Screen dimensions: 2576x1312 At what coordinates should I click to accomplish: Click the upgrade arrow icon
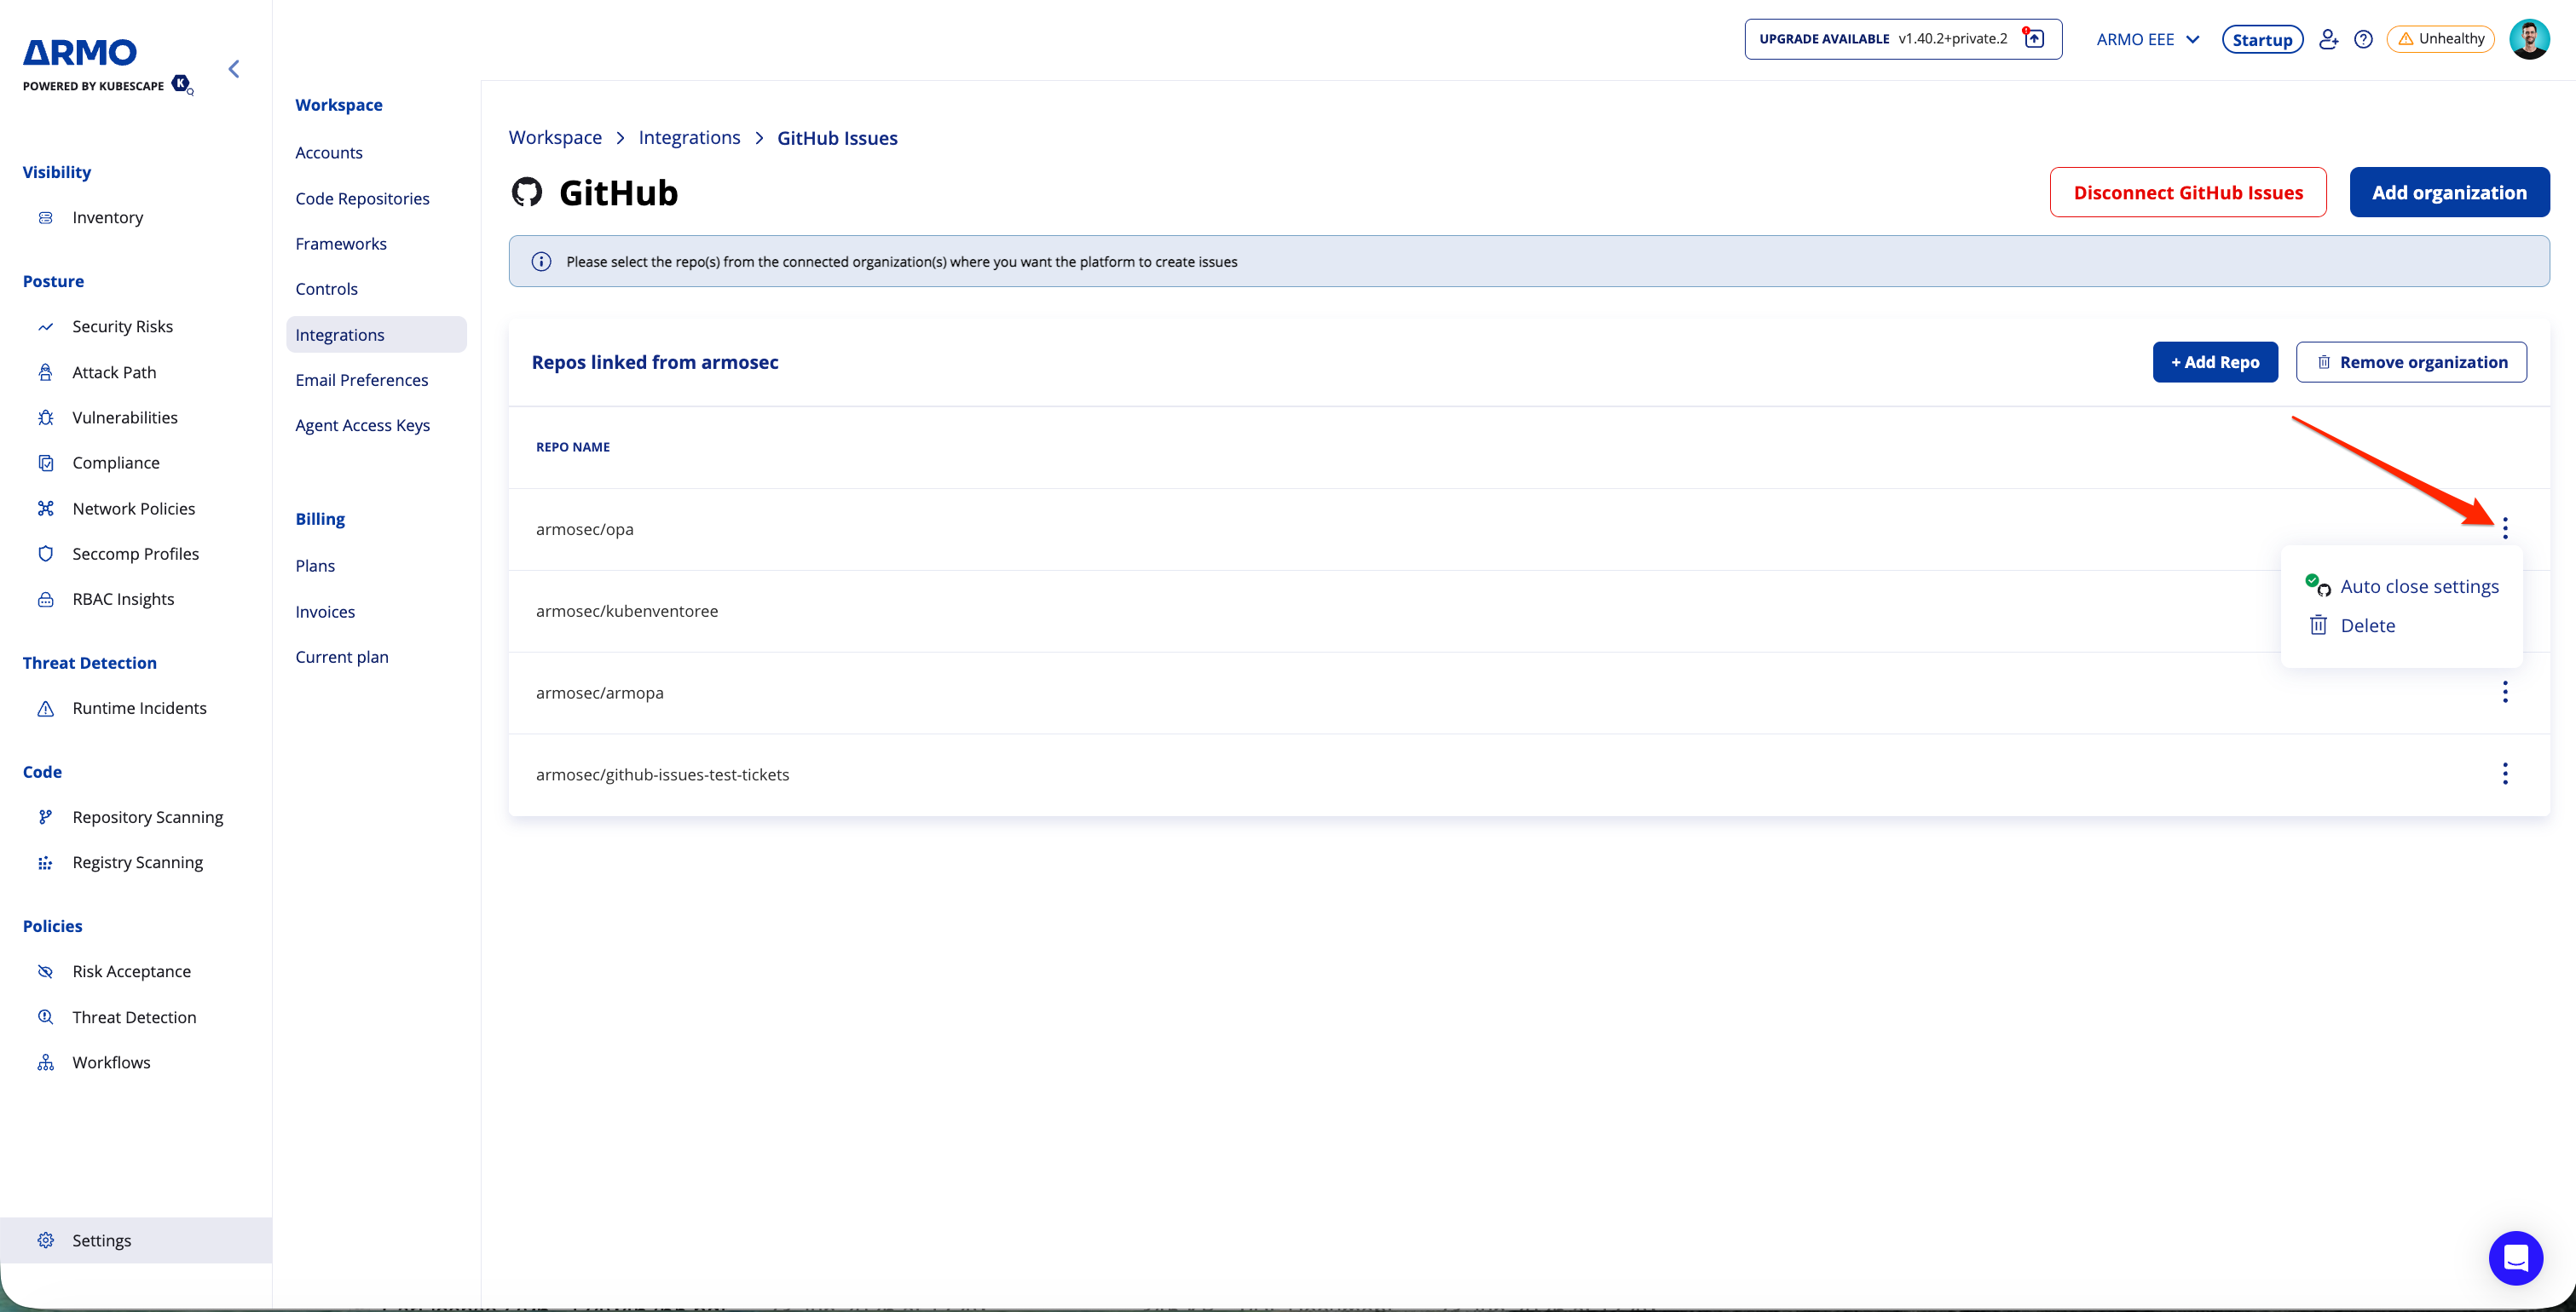point(2034,39)
